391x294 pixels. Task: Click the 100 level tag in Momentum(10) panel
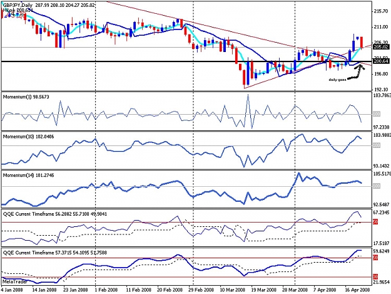point(377,145)
